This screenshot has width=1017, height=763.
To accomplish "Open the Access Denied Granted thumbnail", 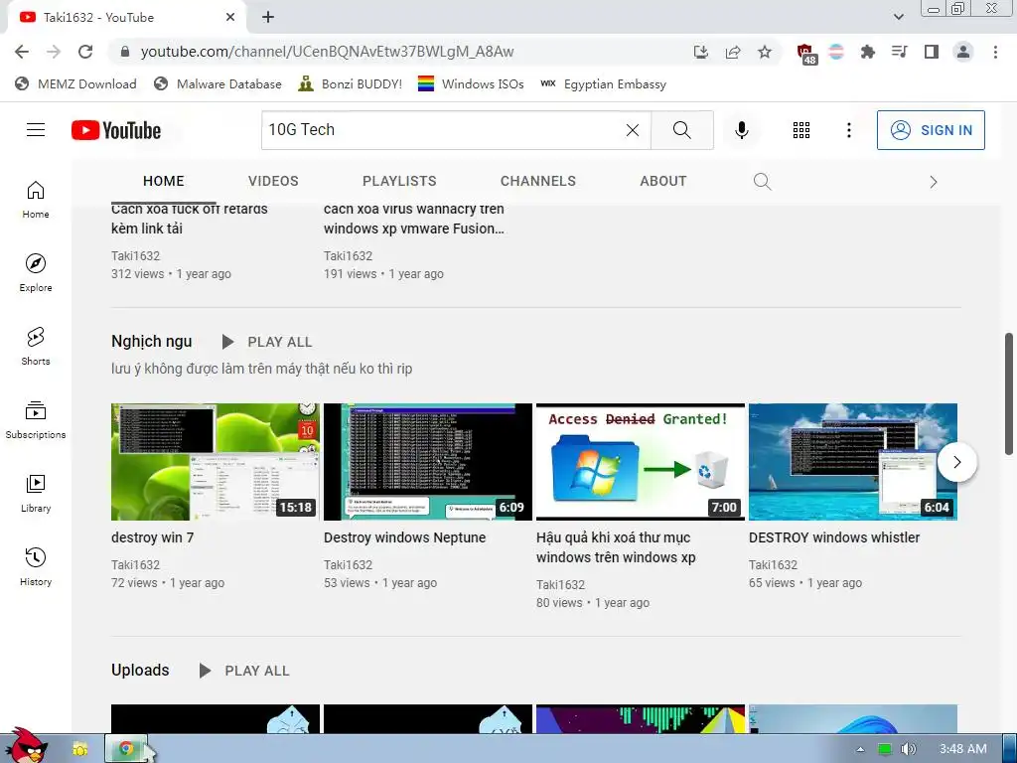I will (641, 462).
